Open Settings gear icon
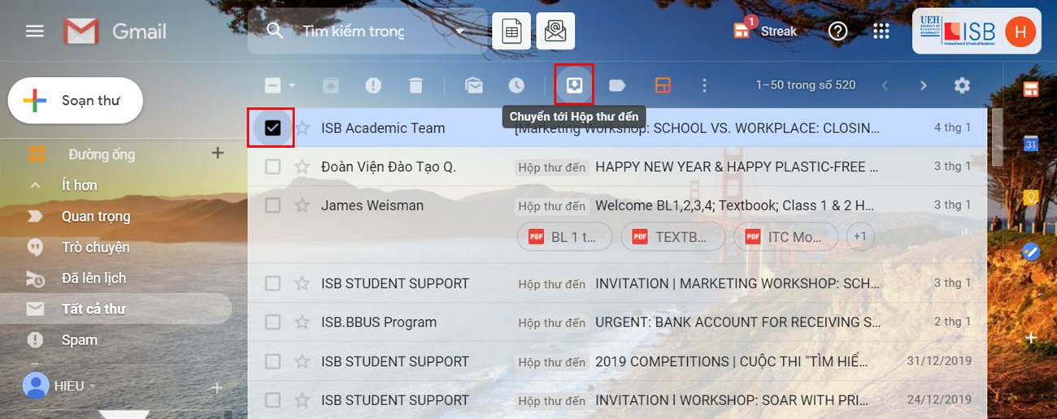 (962, 85)
